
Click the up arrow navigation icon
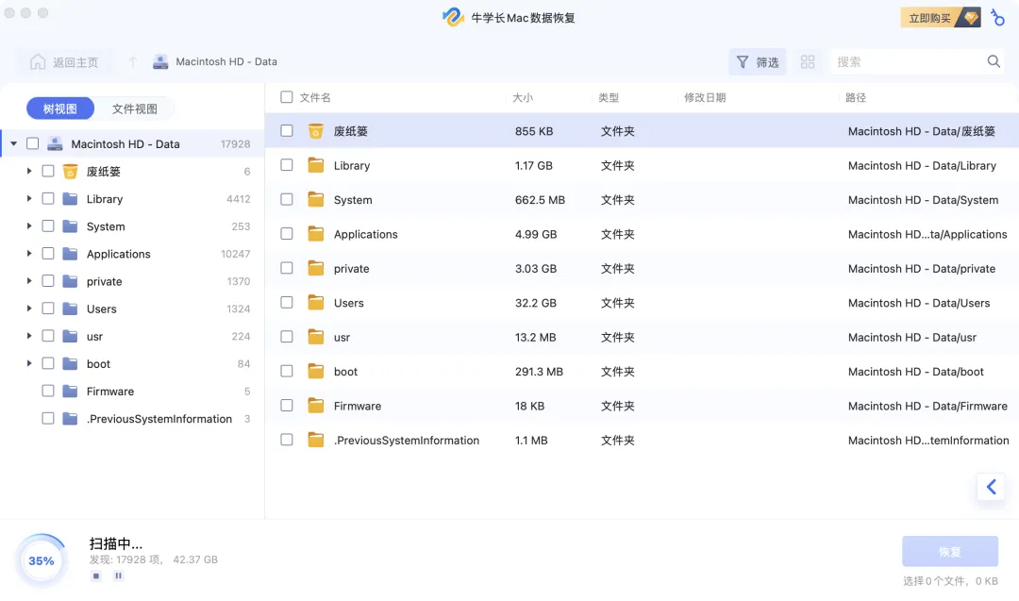pos(133,62)
